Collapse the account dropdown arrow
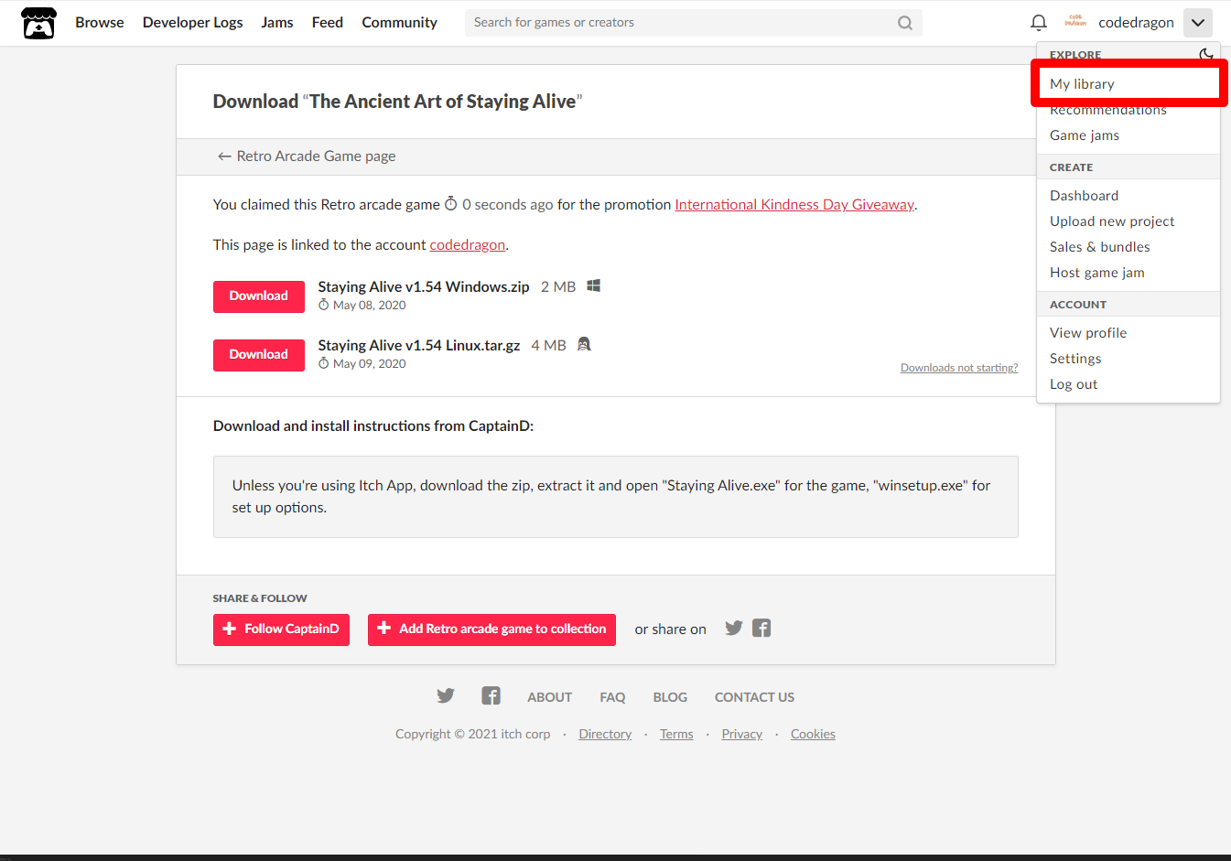 (1198, 23)
